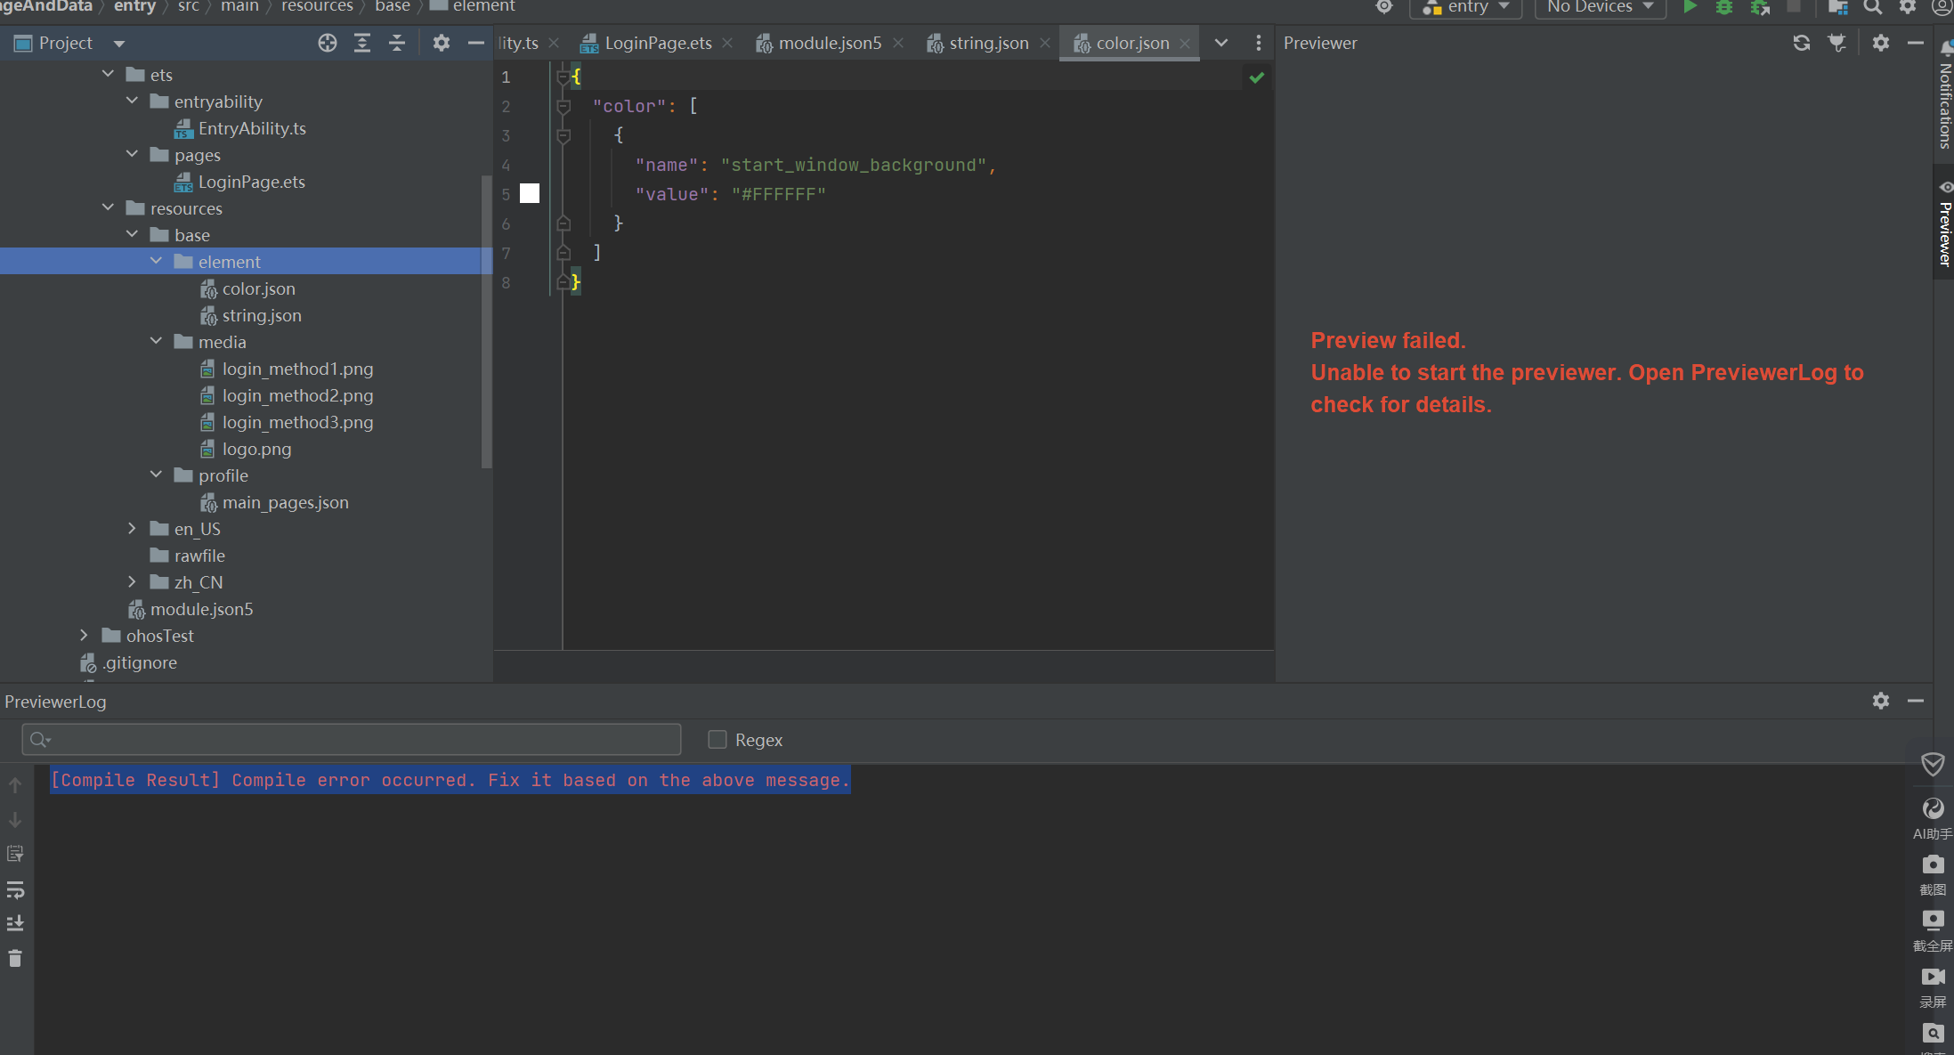Expand all in Project panel

click(362, 43)
